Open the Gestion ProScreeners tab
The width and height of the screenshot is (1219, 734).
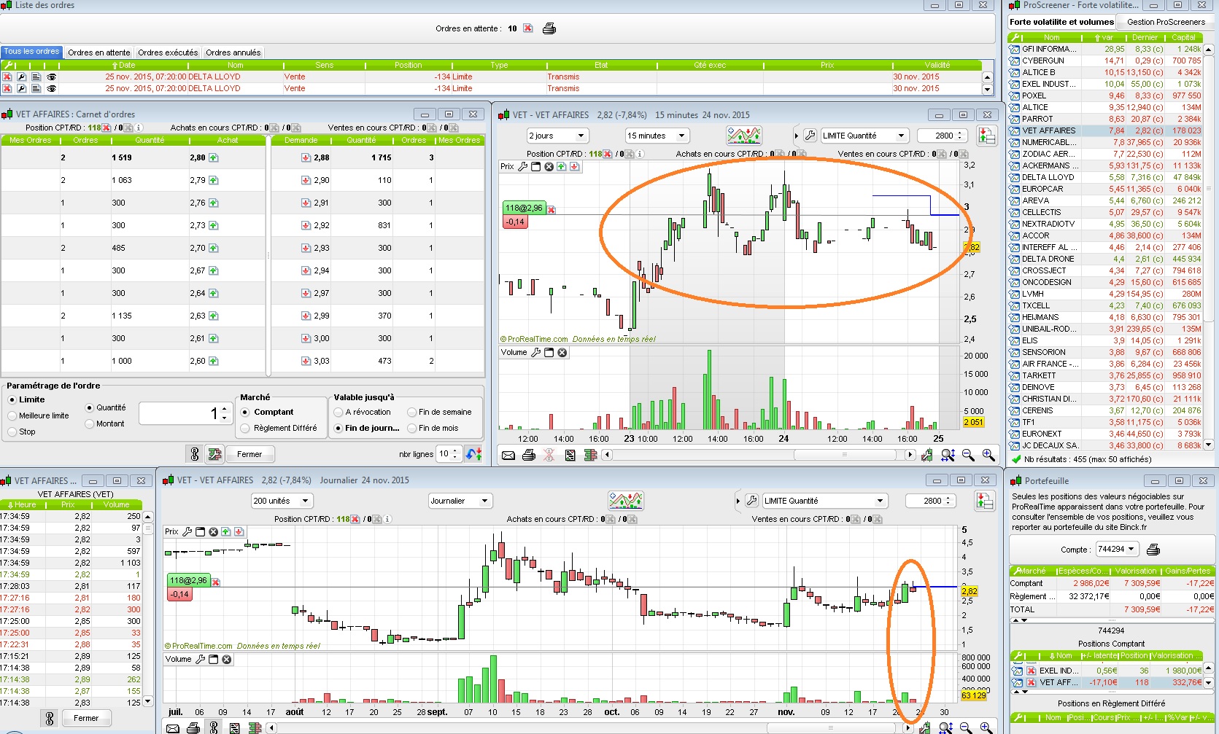(1166, 22)
